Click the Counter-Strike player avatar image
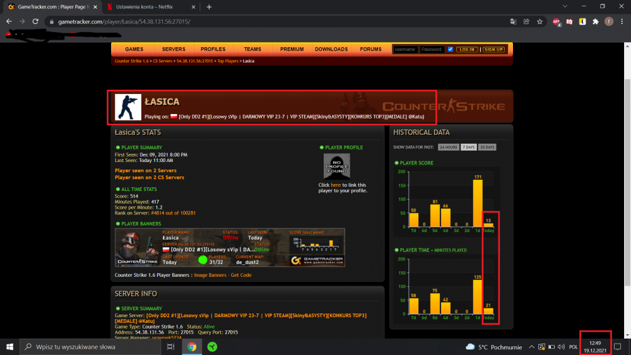 pos(128,107)
